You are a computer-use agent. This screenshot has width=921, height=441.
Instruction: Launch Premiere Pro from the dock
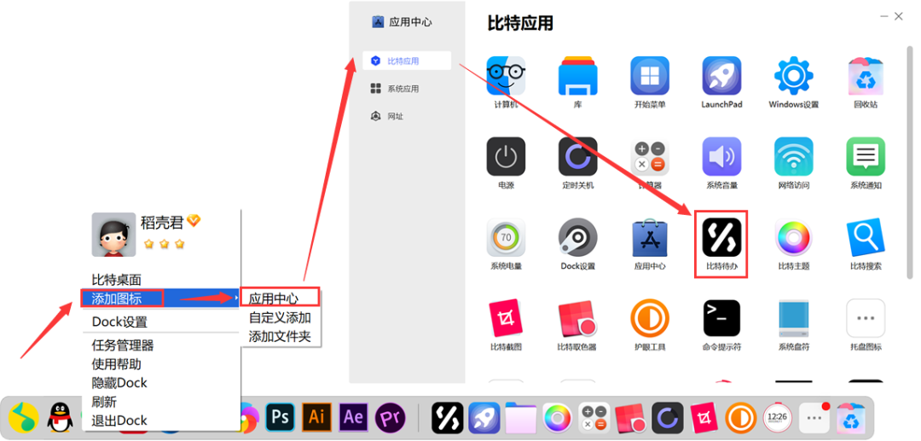click(x=391, y=417)
